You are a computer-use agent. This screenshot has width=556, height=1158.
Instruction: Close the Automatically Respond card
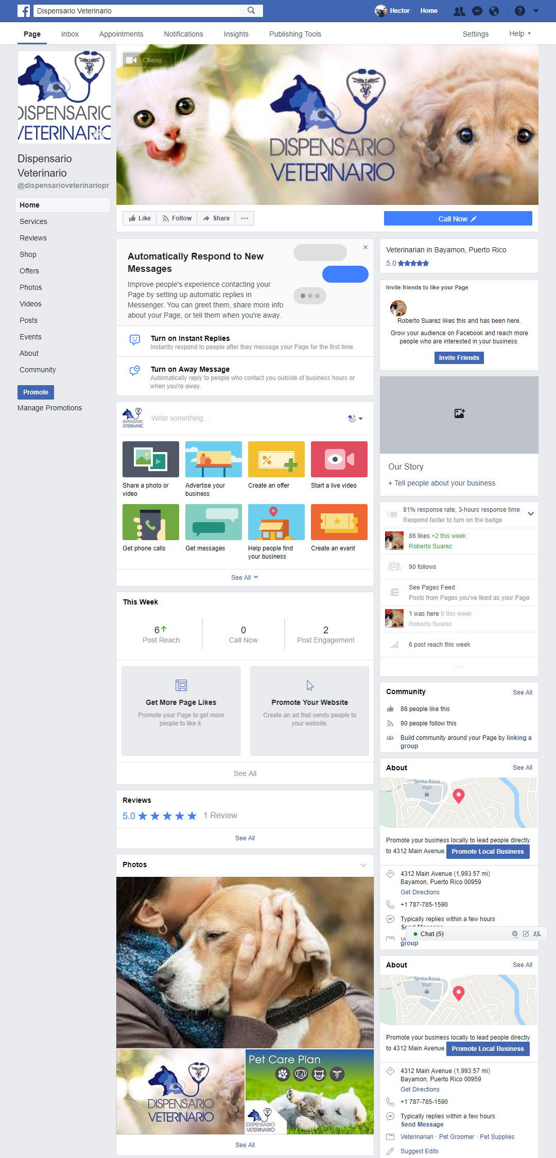click(366, 247)
